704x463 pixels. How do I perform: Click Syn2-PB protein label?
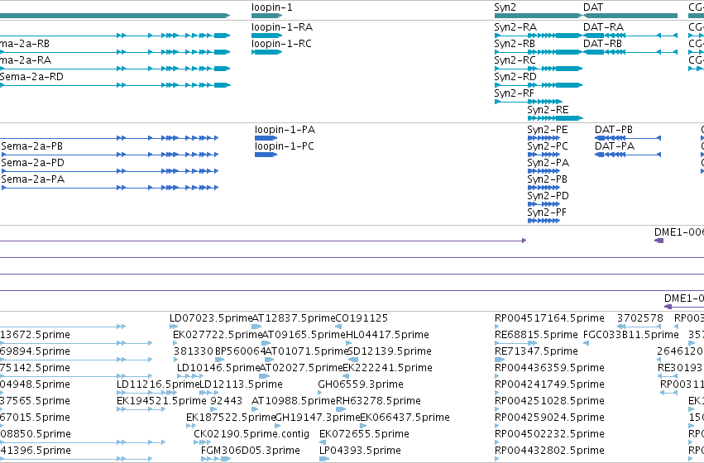tap(548, 179)
